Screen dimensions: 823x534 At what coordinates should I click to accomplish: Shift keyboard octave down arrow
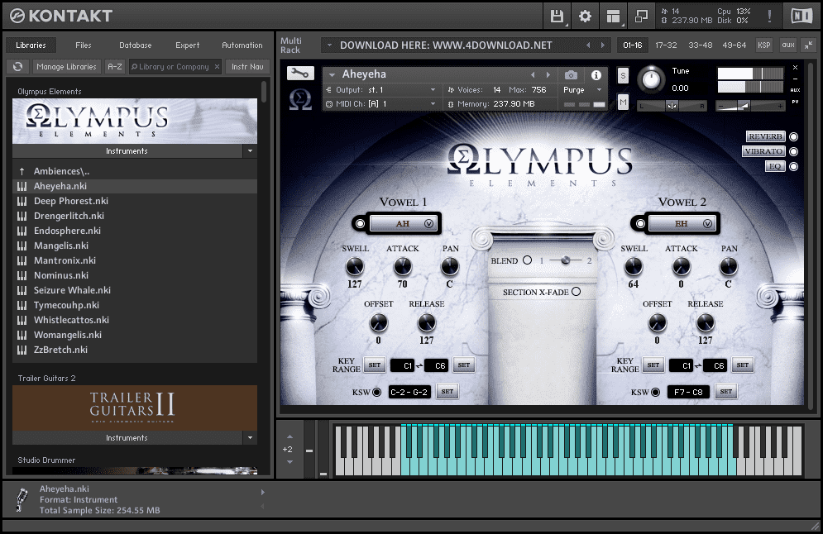pyautogui.click(x=289, y=461)
